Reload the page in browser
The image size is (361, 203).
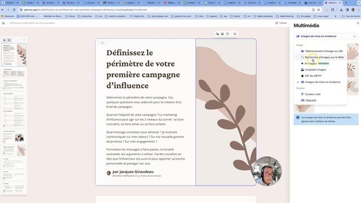pyautogui.click(x=14, y=10)
